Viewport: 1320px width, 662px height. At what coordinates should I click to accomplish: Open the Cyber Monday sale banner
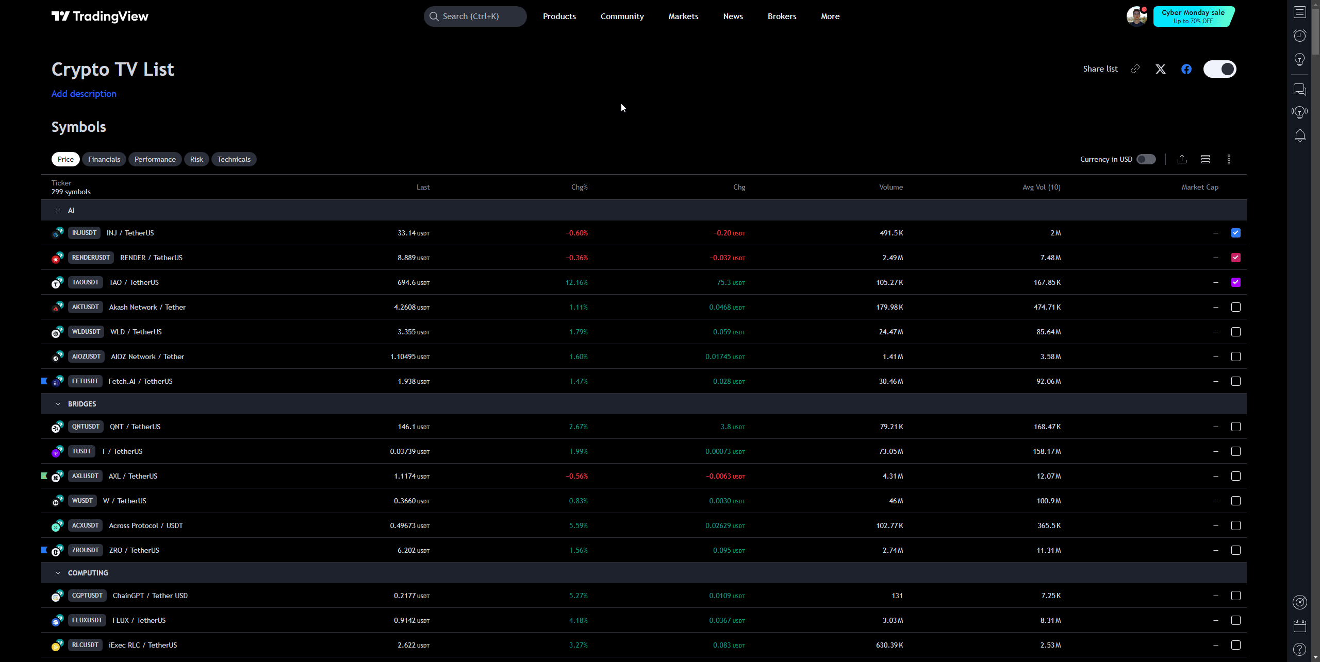coord(1193,16)
